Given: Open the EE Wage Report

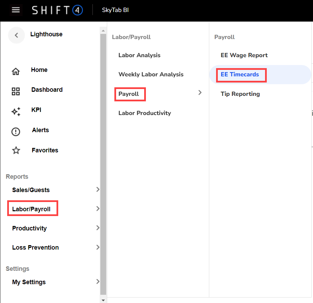Looking at the screenshot, I should point(244,55).
